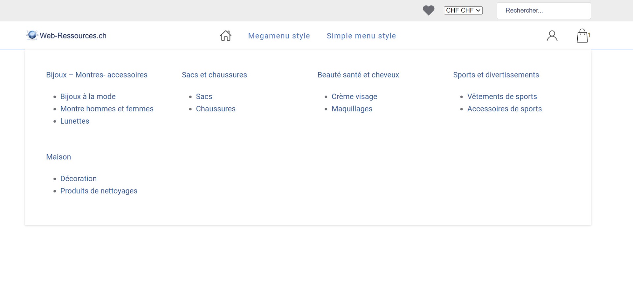The image size is (633, 290).
Task: Open Bijoux – Montres- accessoires category
Action: point(97,75)
